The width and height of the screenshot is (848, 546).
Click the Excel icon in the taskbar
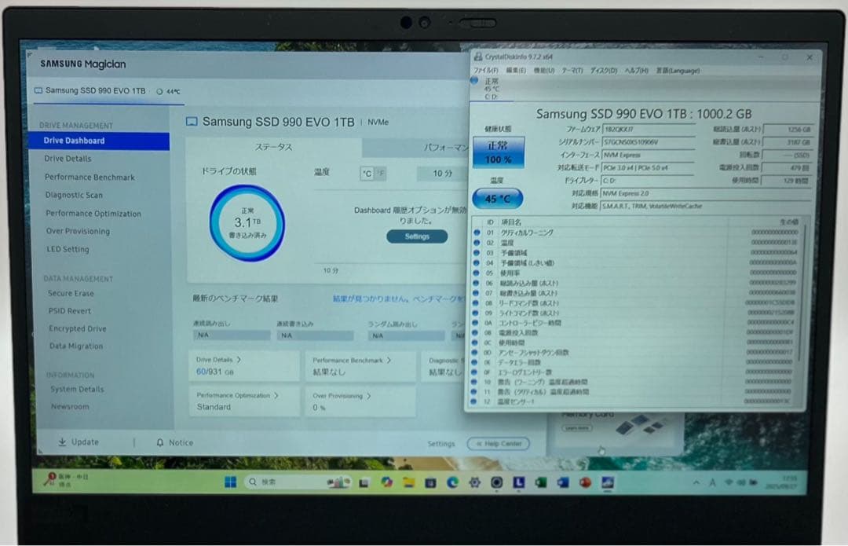pyautogui.click(x=541, y=482)
